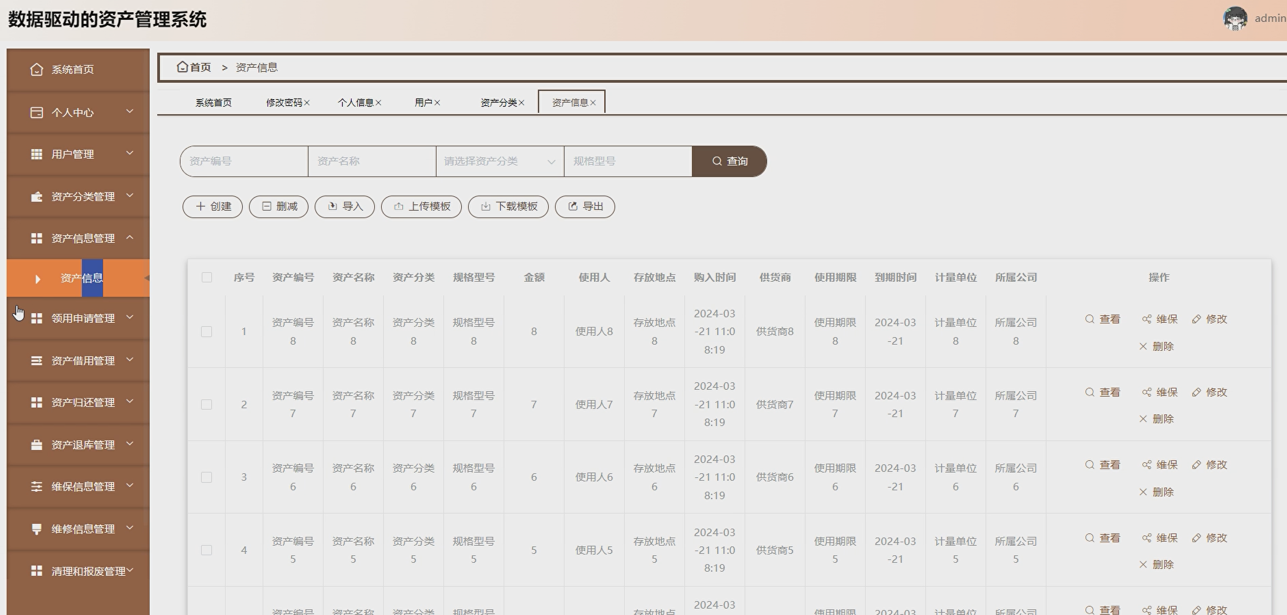The width and height of the screenshot is (1287, 615).
Task: Check the checkbox for row 2
Action: click(206, 405)
